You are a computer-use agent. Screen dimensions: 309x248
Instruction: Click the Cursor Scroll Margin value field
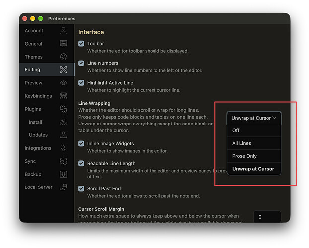[267, 217]
